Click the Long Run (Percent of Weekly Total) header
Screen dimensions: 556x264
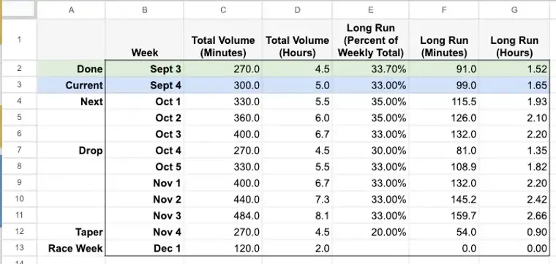[371, 39]
